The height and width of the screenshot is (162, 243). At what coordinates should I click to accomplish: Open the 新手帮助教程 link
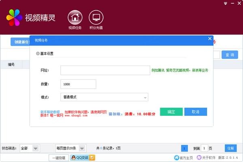50,112
